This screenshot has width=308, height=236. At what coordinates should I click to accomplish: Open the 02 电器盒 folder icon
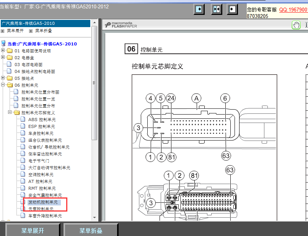tap(10, 58)
